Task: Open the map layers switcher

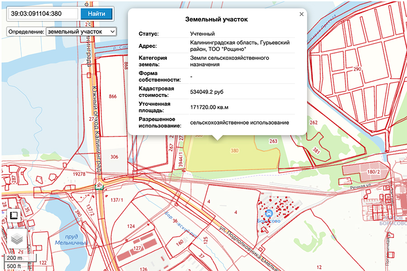Action: pos(16,238)
